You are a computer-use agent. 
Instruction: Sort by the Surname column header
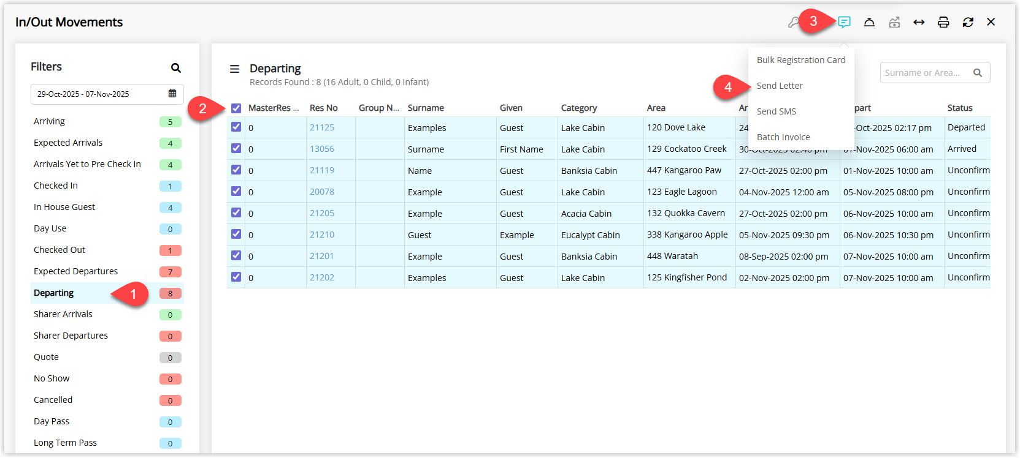(x=426, y=108)
